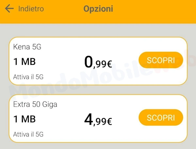The height and width of the screenshot is (149, 196).
Task: Tap the large 4 digit in the Extra 50 Giga price
Action: pos(89,120)
